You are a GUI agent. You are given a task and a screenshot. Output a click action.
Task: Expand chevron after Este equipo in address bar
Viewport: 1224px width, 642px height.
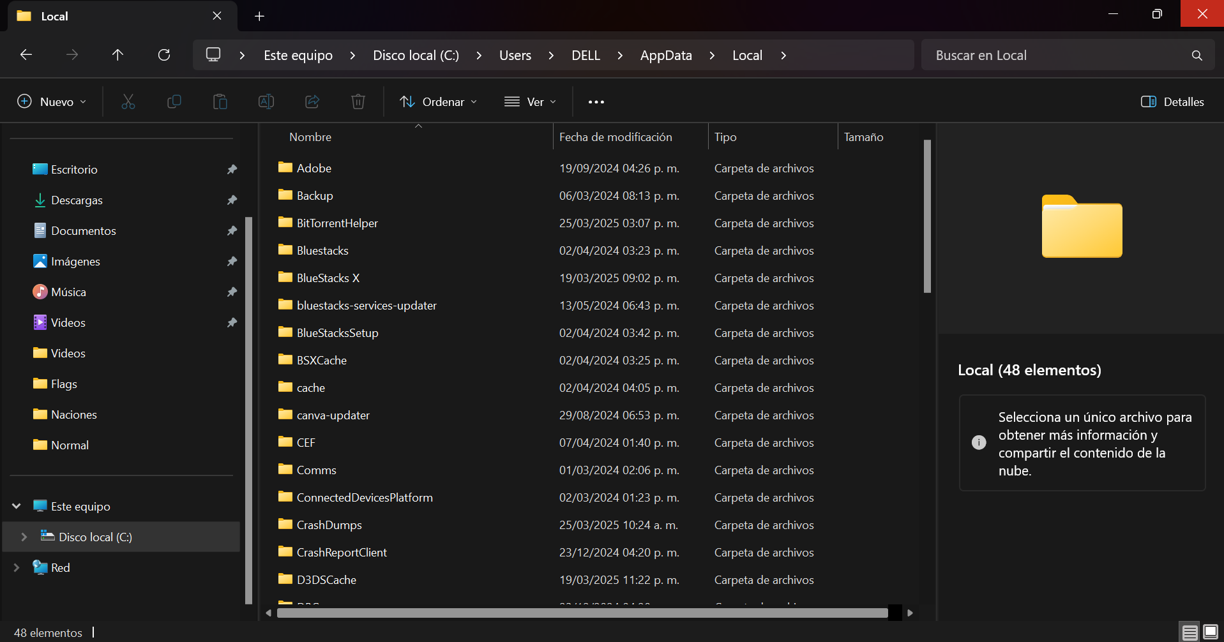coord(352,56)
